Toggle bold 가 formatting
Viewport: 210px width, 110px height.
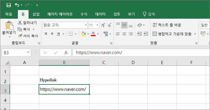[46, 34]
